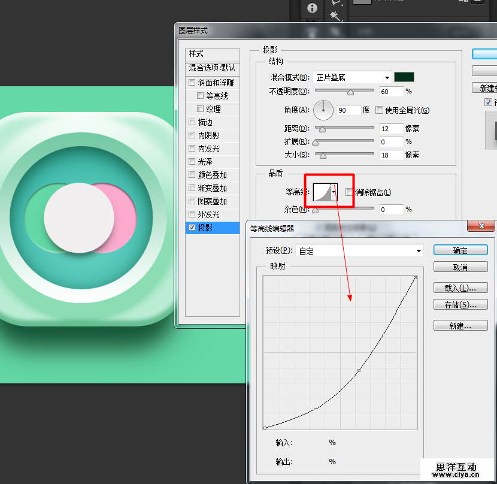Click the 距离 value input field
The width and height of the screenshot is (497, 484).
[390, 129]
